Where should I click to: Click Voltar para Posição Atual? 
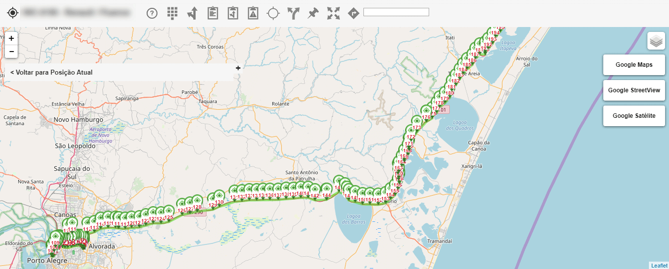51,72
